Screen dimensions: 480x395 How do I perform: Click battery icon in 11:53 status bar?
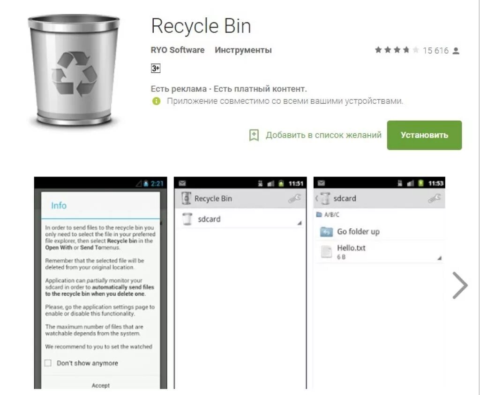[421, 183]
